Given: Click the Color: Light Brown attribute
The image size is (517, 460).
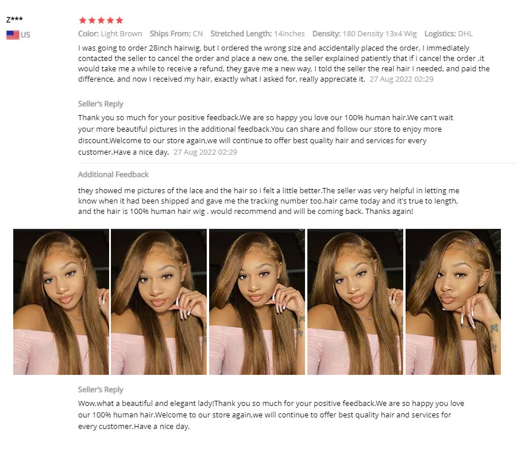Looking at the screenshot, I should click(110, 34).
